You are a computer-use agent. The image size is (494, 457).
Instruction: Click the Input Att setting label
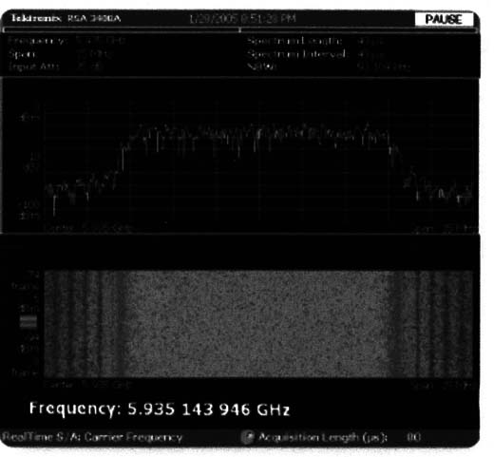[33, 67]
